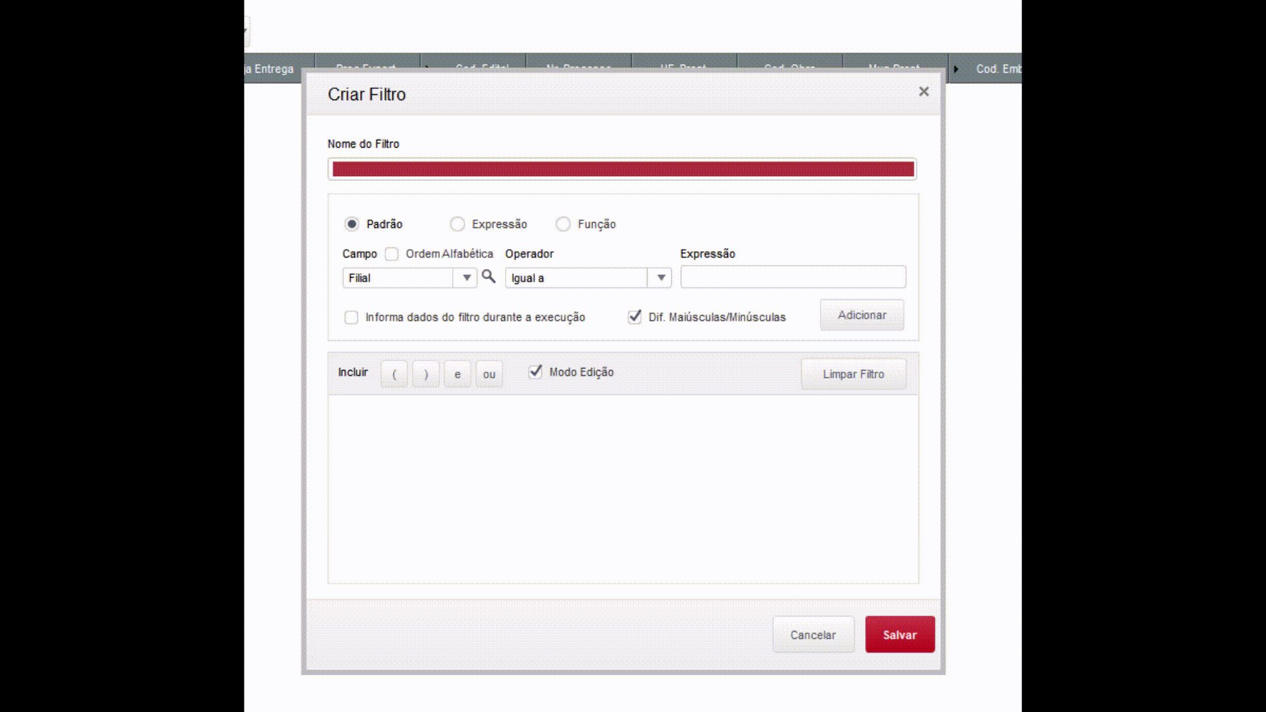
Task: Click the Limpar Filtro button
Action: click(853, 374)
